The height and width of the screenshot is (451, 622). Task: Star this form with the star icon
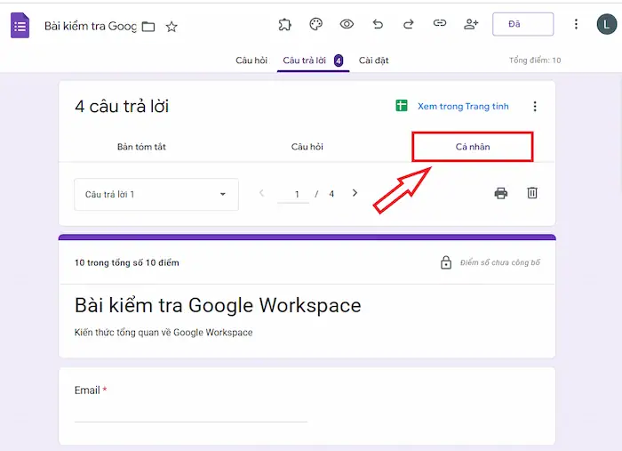[x=171, y=27]
